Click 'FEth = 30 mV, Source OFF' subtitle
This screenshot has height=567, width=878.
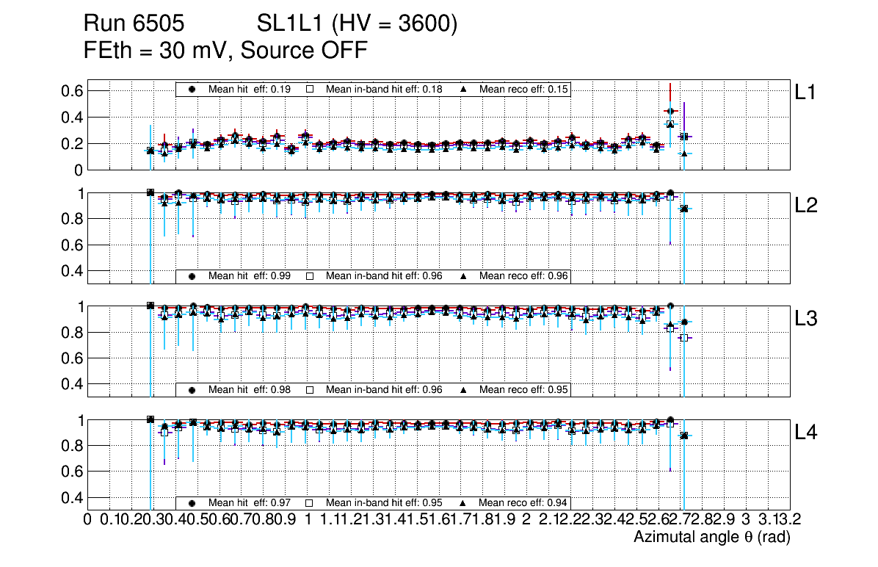(225, 51)
